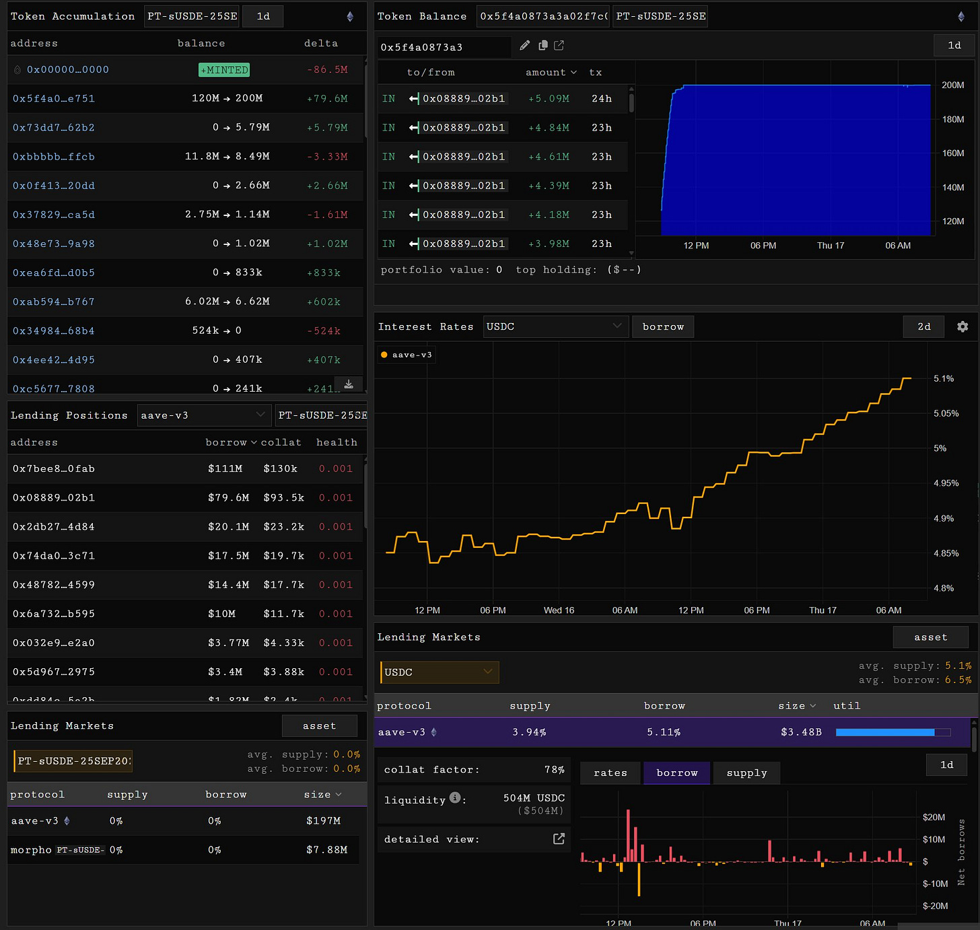This screenshot has width=980, height=930.
Task: Click the liquidity info icon
Action: pyautogui.click(x=455, y=798)
